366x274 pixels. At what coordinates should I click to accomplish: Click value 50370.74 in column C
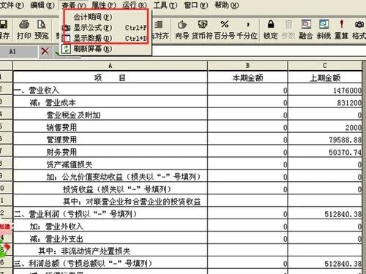tap(345, 152)
